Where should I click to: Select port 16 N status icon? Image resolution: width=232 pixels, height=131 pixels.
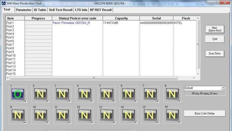coord(172,115)
